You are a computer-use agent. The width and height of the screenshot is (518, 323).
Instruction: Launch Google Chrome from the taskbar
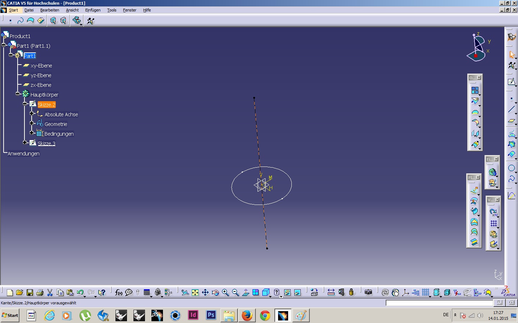tap(265, 315)
